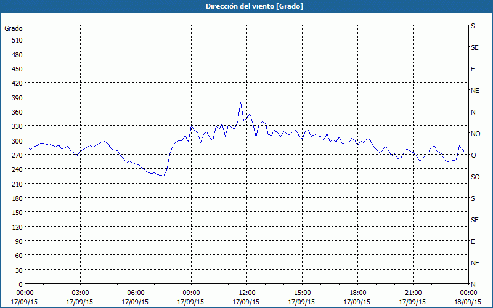
Task: Click the 330 value on left axis
Action: coord(18,126)
